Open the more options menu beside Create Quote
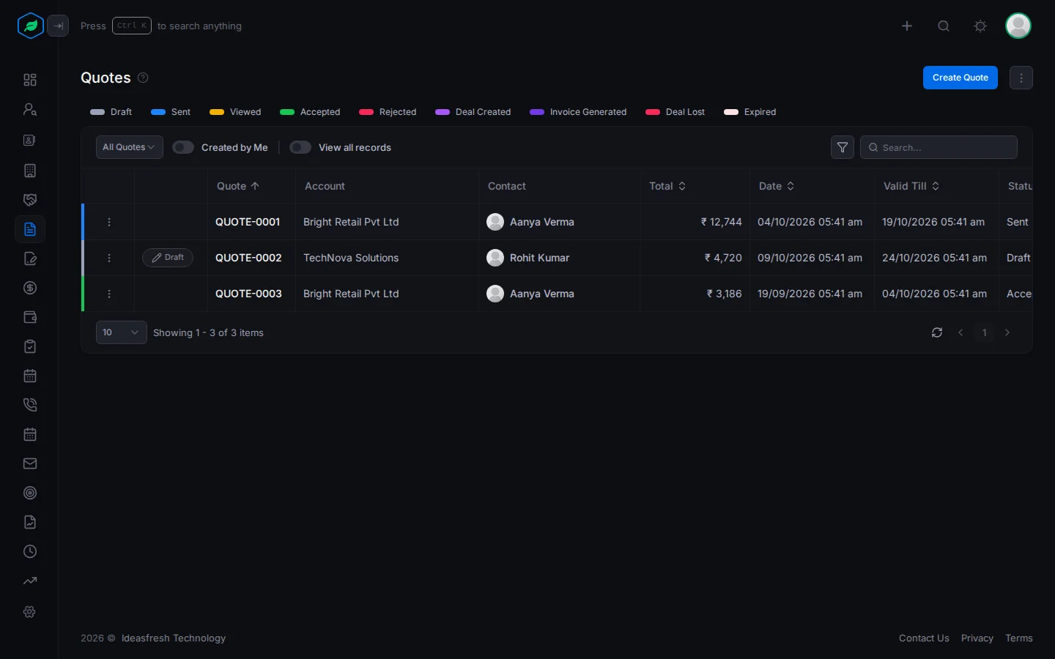Viewport: 1055px width, 659px height. (1021, 78)
